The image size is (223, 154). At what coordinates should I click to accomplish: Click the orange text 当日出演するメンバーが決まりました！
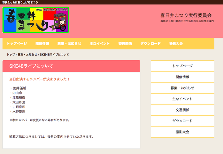pos(39,79)
